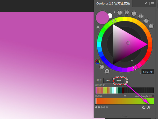Click the save/download icon below mixer
Viewport: 158px width, 119px height.
(x=149, y=108)
